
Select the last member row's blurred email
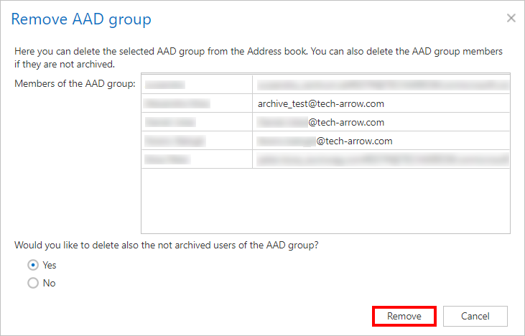pyautogui.click(x=381, y=159)
